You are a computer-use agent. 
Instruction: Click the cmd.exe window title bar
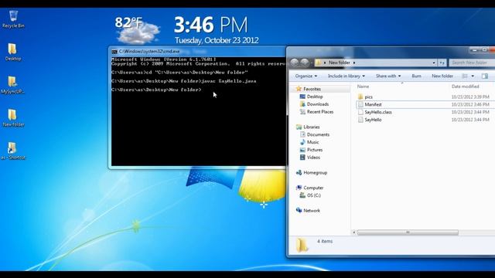click(x=197, y=52)
